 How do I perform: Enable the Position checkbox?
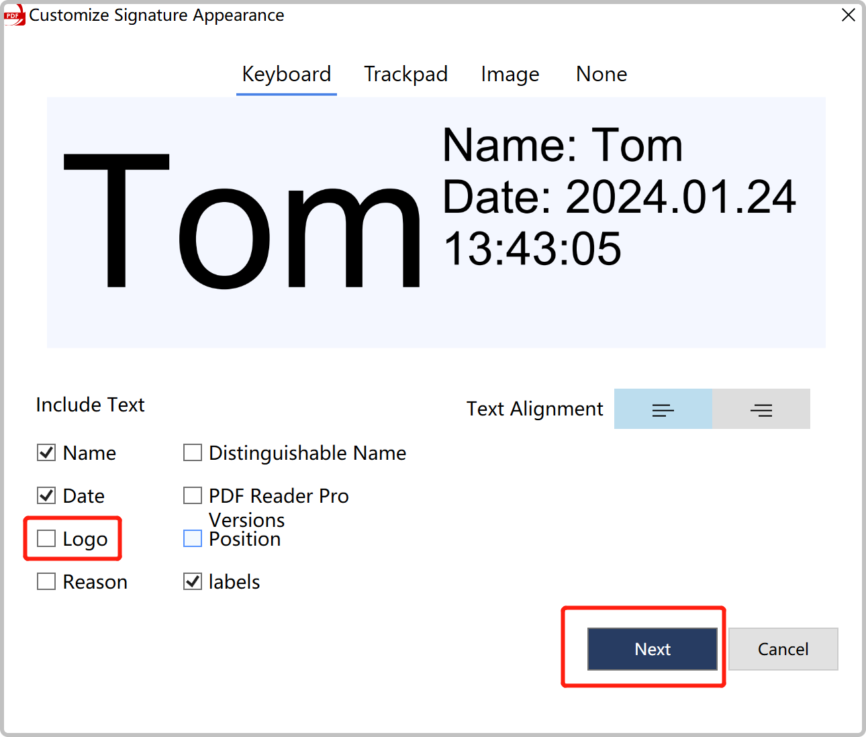(x=193, y=538)
